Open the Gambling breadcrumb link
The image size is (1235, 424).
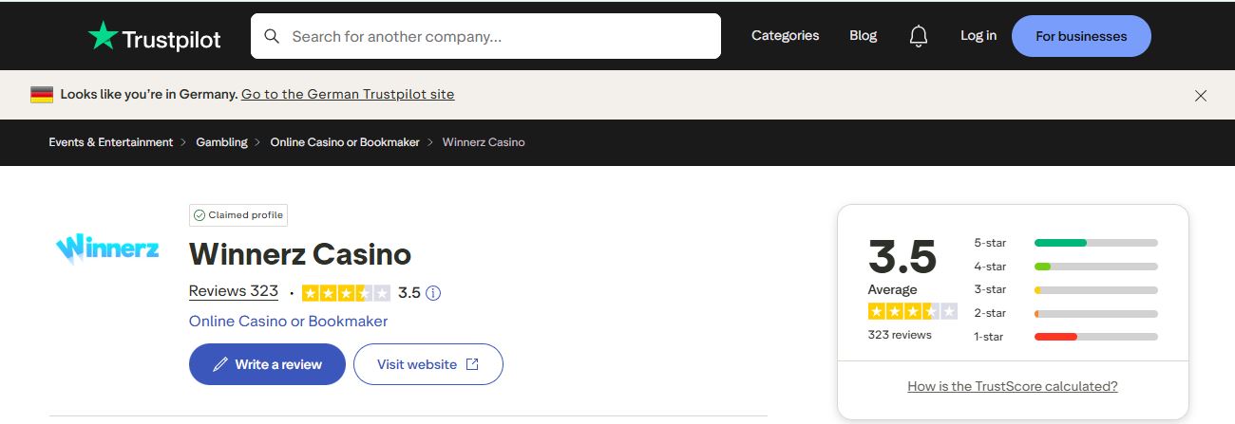click(221, 142)
